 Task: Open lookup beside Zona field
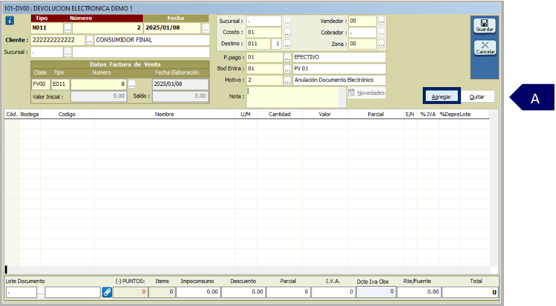pos(381,44)
